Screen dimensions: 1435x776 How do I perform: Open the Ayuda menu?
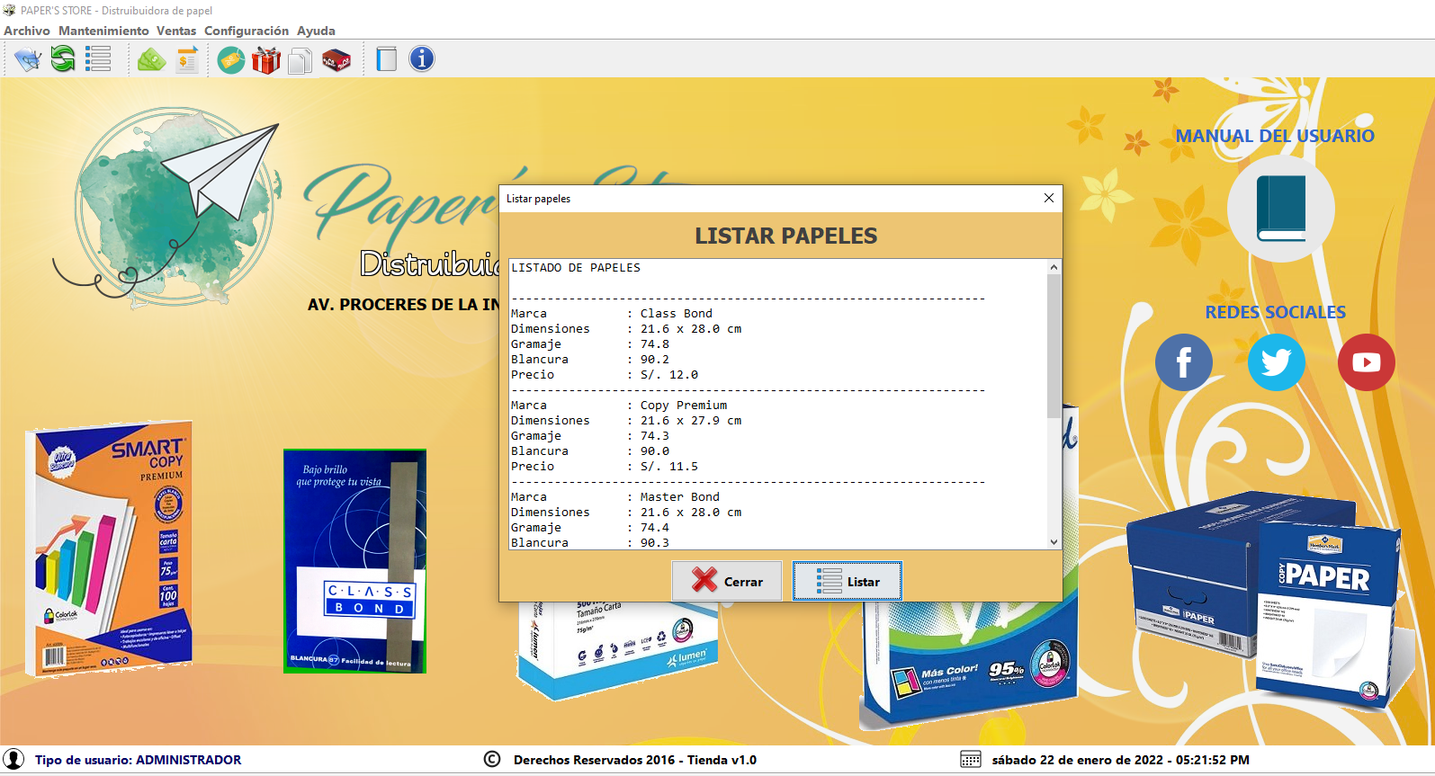pos(316,31)
